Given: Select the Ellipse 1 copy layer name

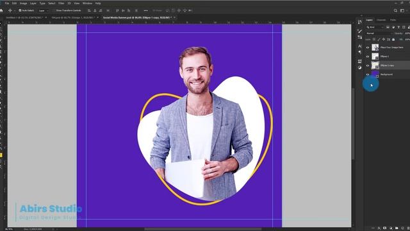Looking at the screenshot, I should [x=387, y=65].
